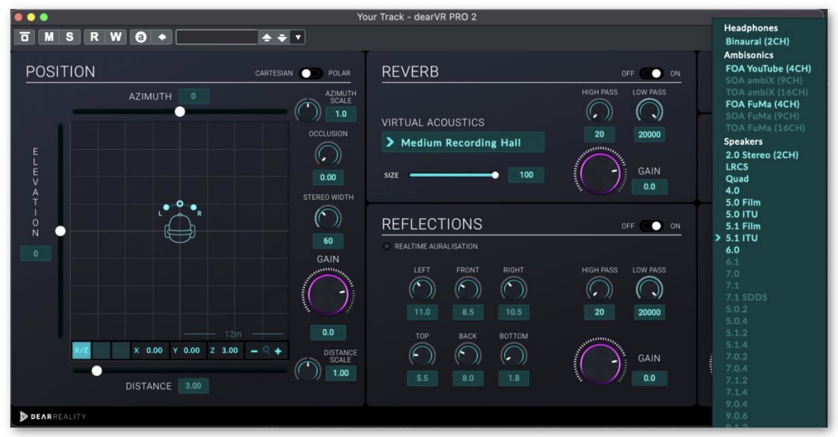Click the Azimuth value field

[193, 96]
